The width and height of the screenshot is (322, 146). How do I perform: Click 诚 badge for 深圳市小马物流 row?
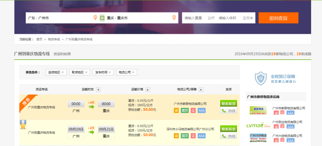[176, 136]
